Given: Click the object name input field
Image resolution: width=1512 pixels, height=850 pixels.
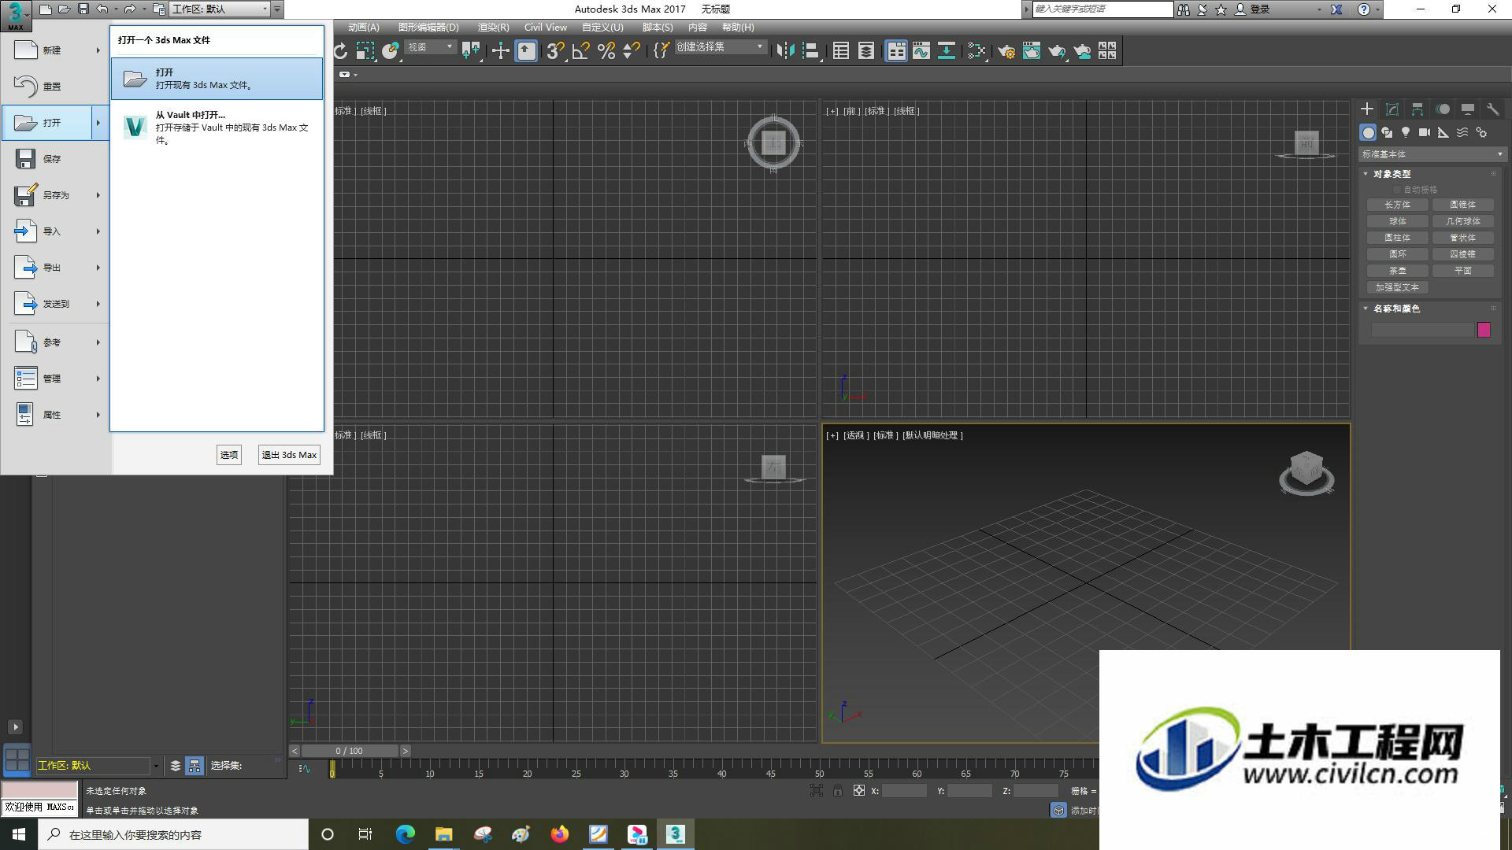Looking at the screenshot, I should coord(1422,330).
